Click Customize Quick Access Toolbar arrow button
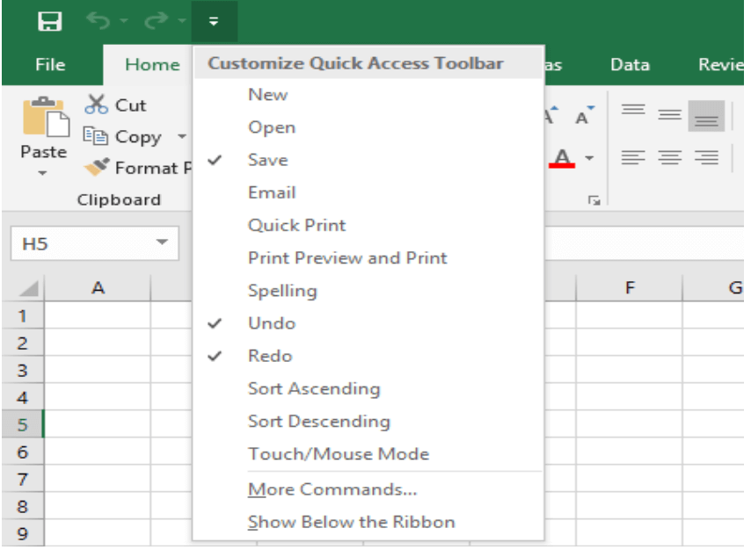Viewport: 751px width, 557px height. (214, 21)
